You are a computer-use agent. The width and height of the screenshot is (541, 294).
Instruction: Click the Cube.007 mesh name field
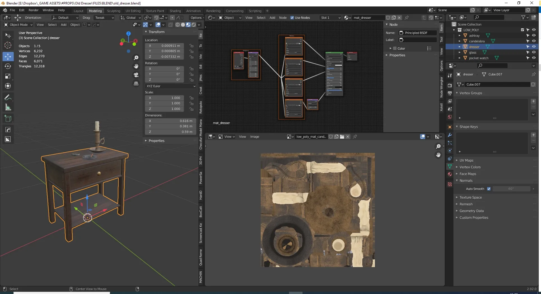498,84
